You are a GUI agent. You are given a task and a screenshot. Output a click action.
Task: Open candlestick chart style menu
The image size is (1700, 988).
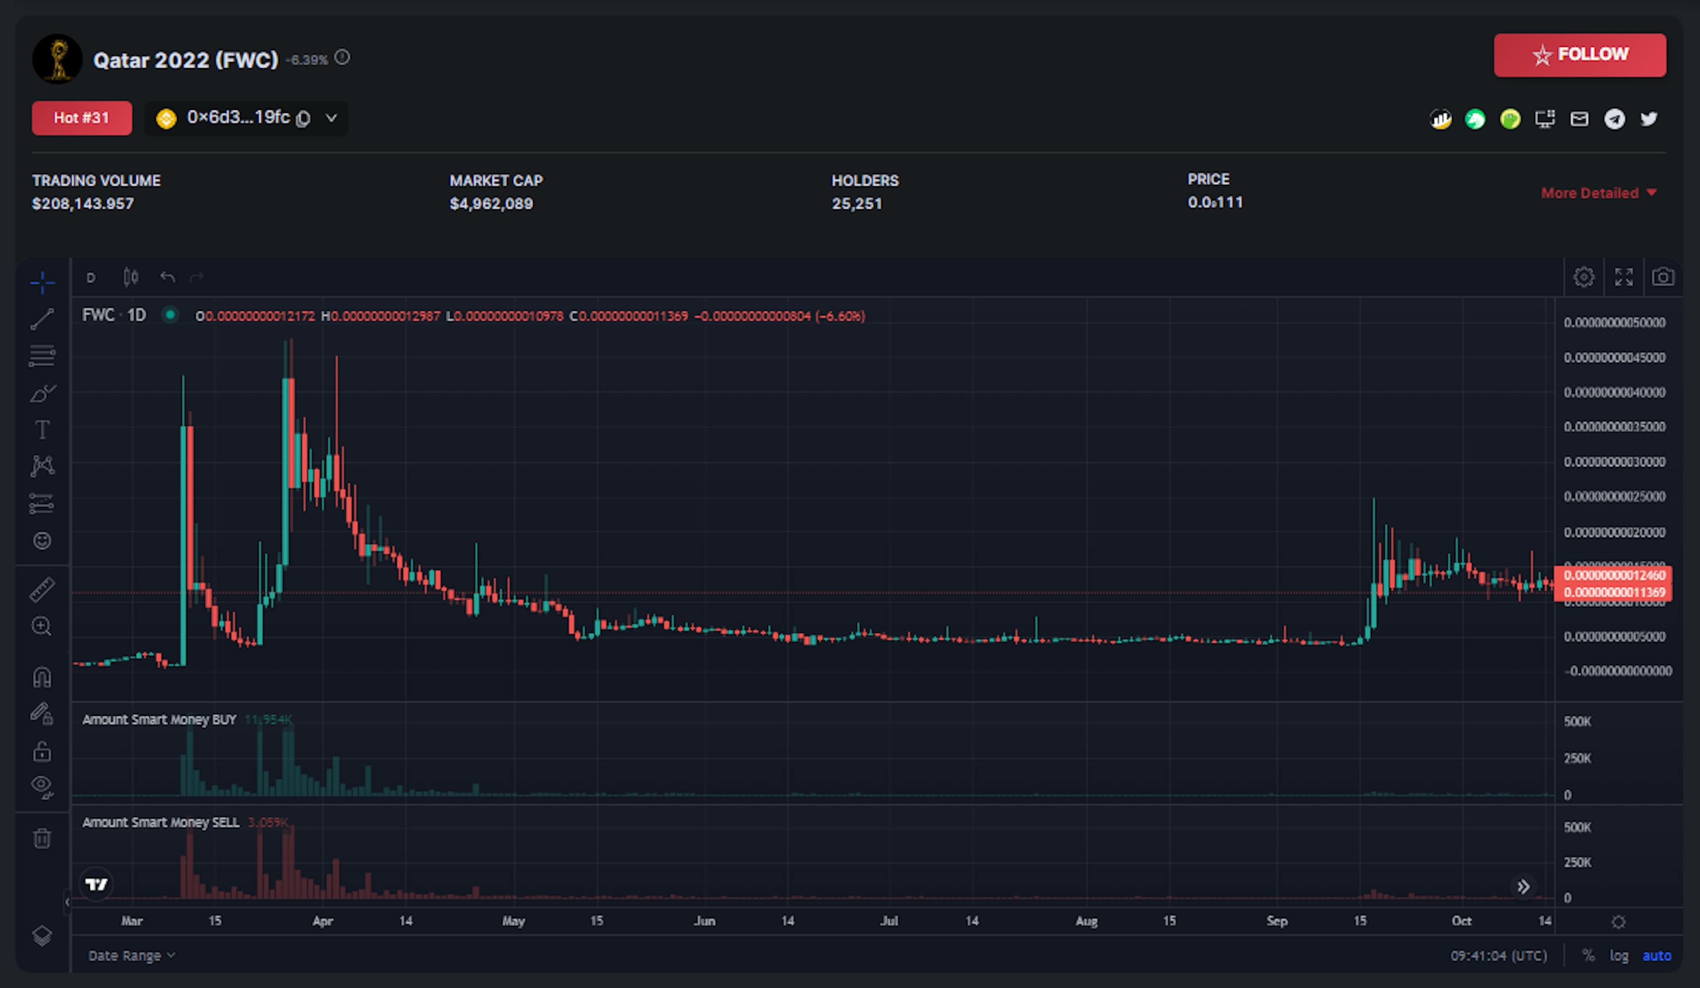[130, 277]
